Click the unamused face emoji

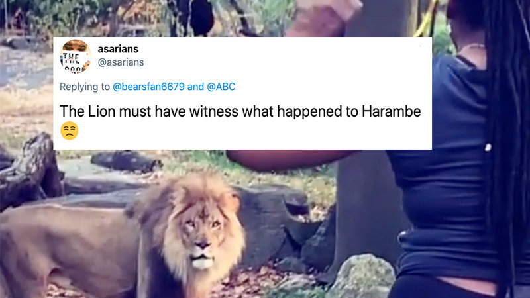(69, 131)
